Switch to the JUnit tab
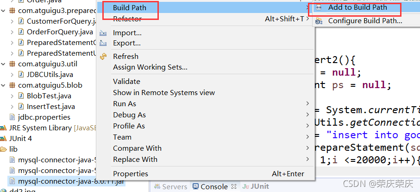This screenshot has width=420, height=192. (x=256, y=186)
